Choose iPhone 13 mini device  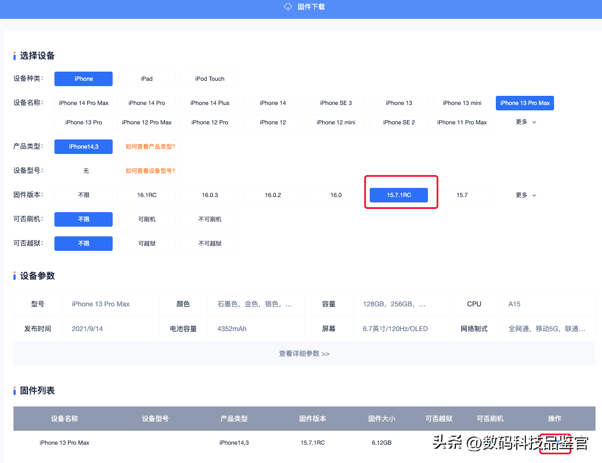(462, 103)
